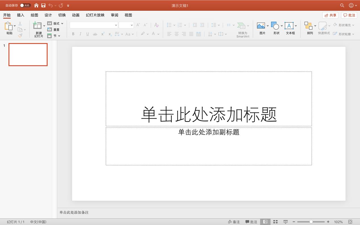Toggle underline formatting
360x225 pixels.
click(87, 34)
